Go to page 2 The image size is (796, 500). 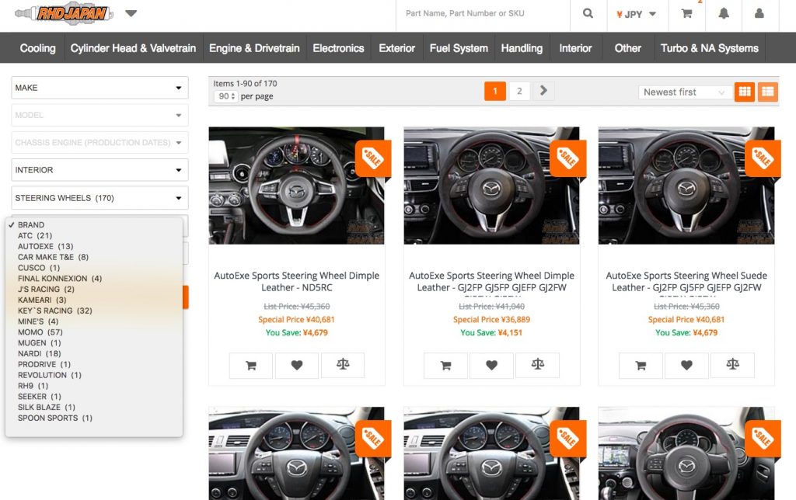pos(519,92)
